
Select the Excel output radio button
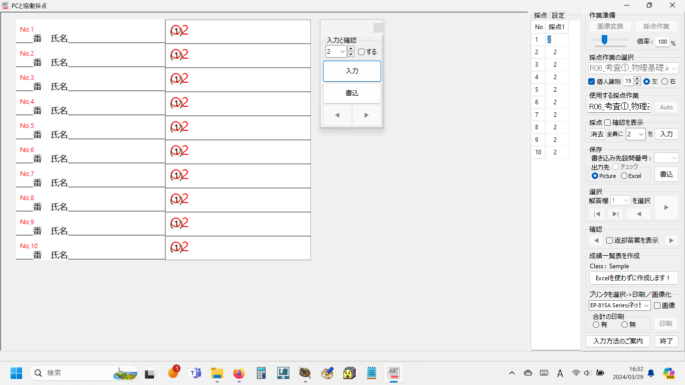point(624,176)
